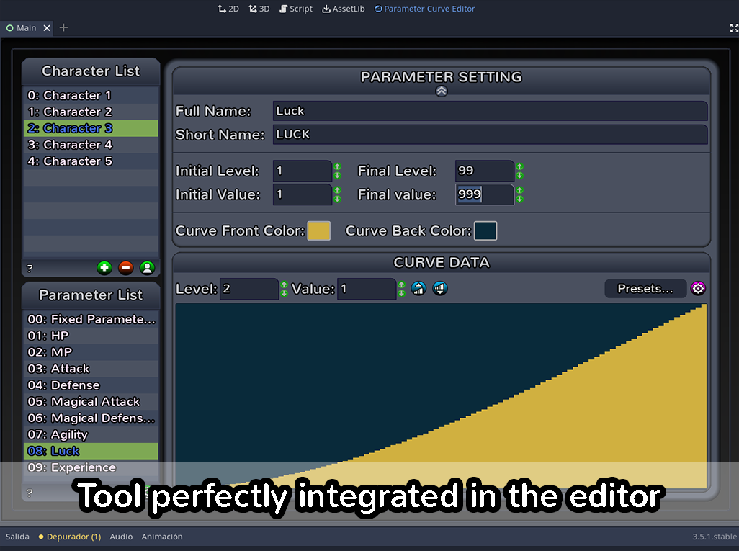Viewport: 739px width, 551px height.
Task: Click the lower curve values icon
Action: 439,288
